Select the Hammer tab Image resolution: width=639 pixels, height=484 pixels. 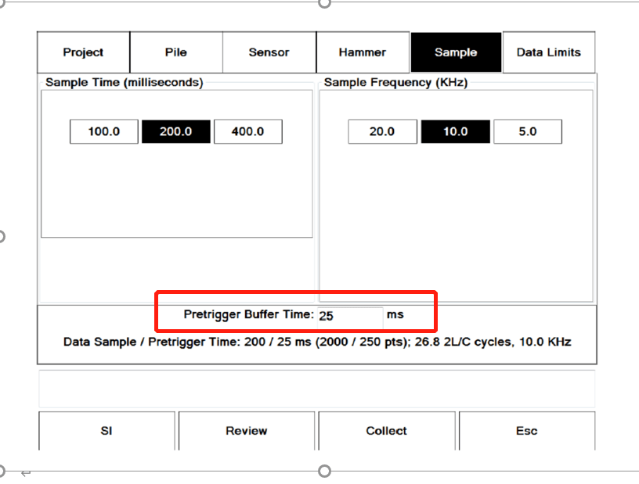point(362,52)
